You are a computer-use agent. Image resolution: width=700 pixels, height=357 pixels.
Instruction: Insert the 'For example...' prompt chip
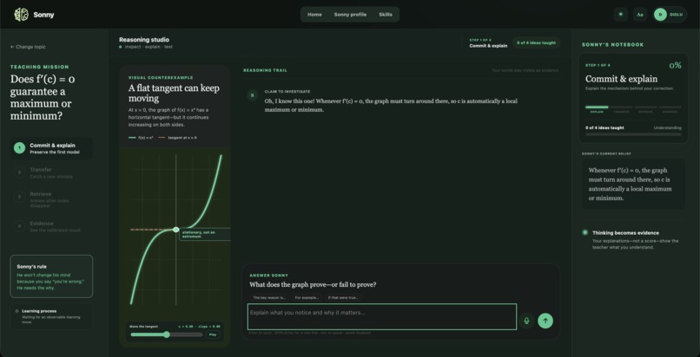click(x=307, y=297)
